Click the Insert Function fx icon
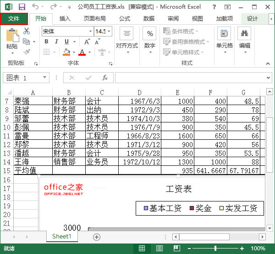Viewport: 275px width, 254px height. pos(105,78)
